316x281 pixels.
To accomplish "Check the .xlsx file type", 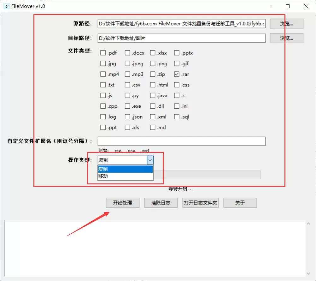I will (x=153, y=53).
